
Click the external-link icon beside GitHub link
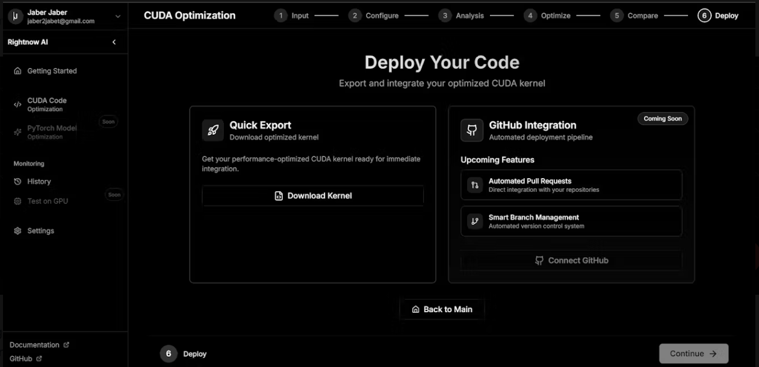pyautogui.click(x=39, y=359)
